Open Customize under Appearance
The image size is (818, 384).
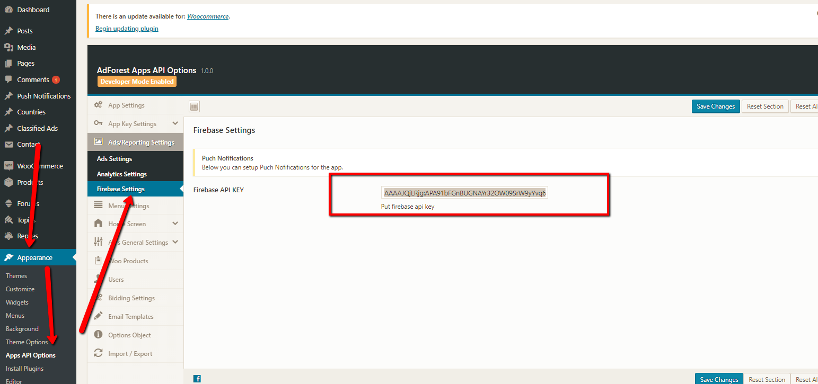[x=20, y=289]
